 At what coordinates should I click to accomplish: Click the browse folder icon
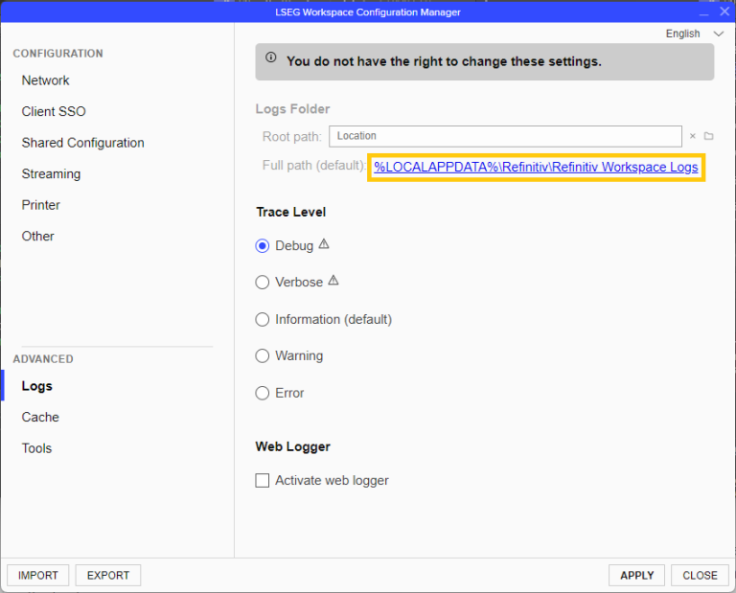tap(708, 136)
